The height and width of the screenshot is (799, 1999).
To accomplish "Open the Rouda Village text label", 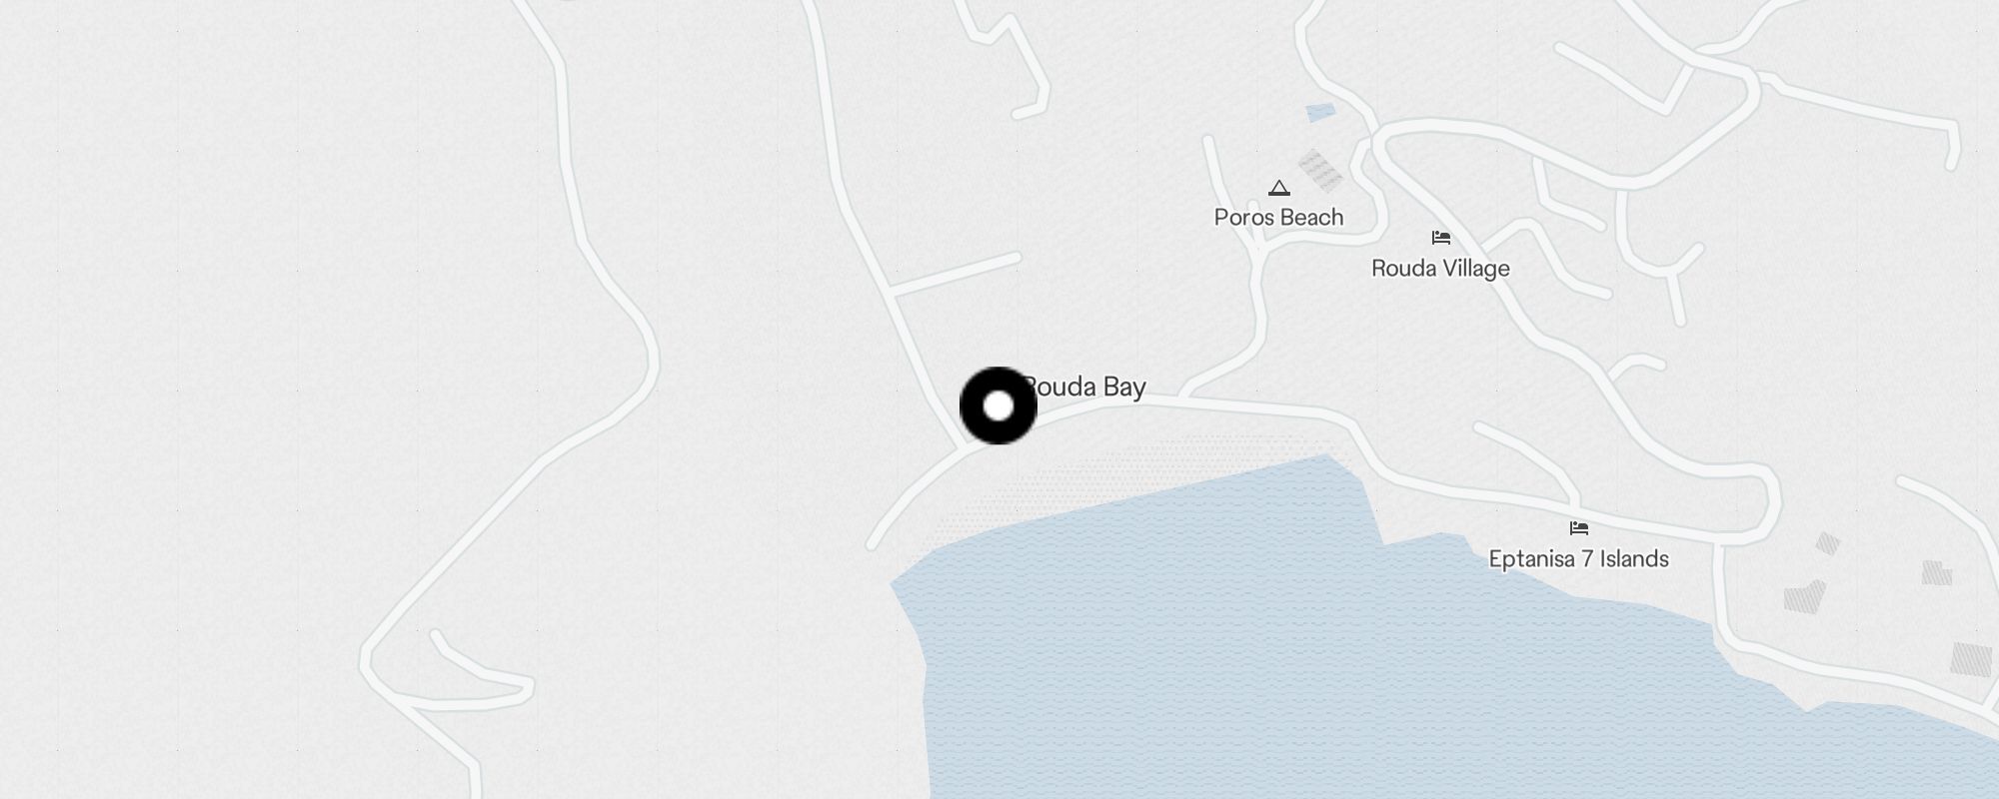I will [1440, 269].
